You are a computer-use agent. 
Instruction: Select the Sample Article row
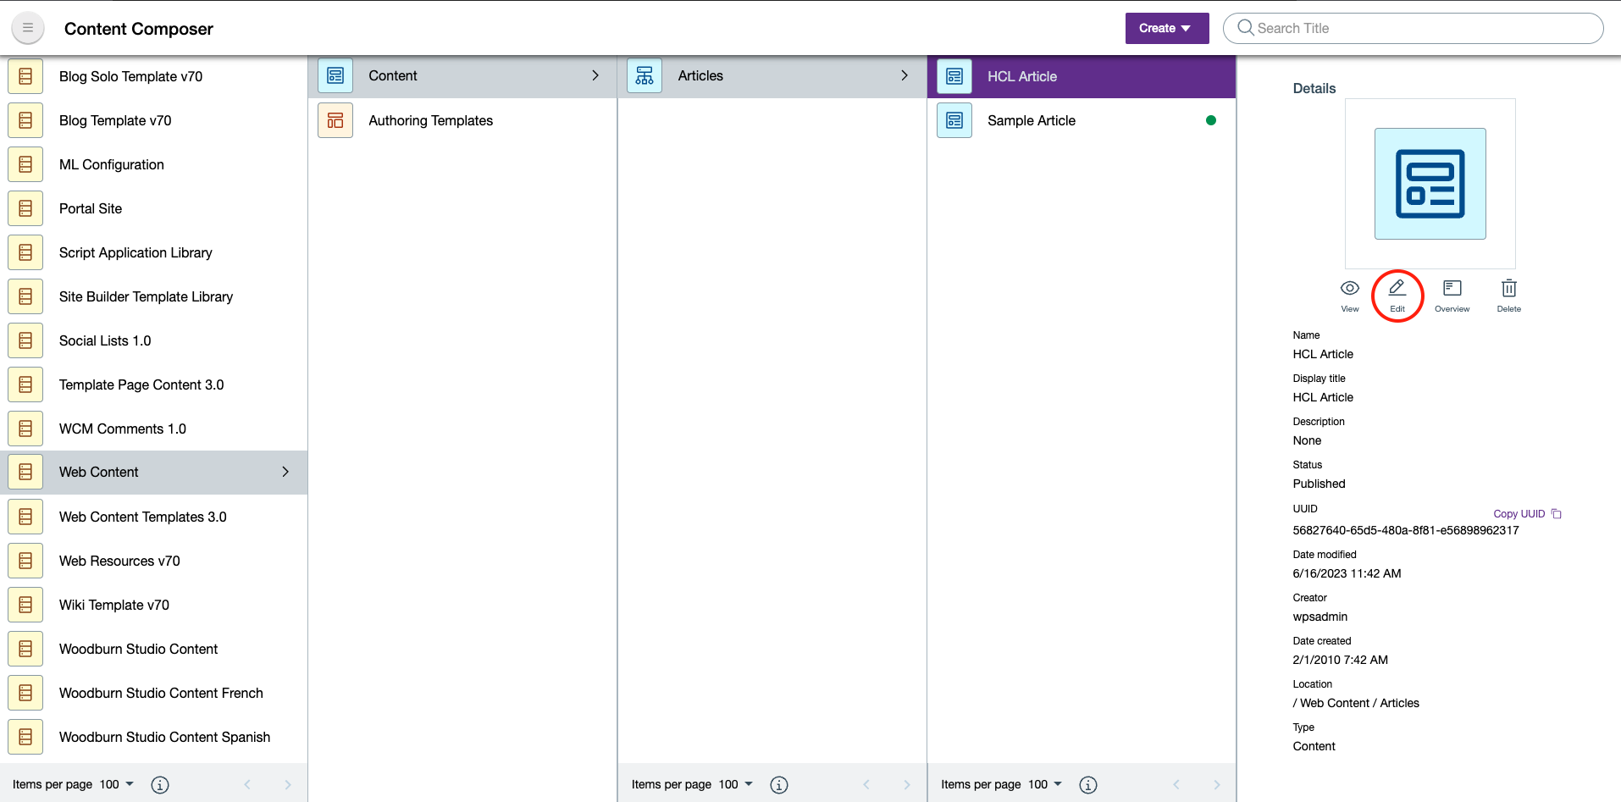point(1082,120)
